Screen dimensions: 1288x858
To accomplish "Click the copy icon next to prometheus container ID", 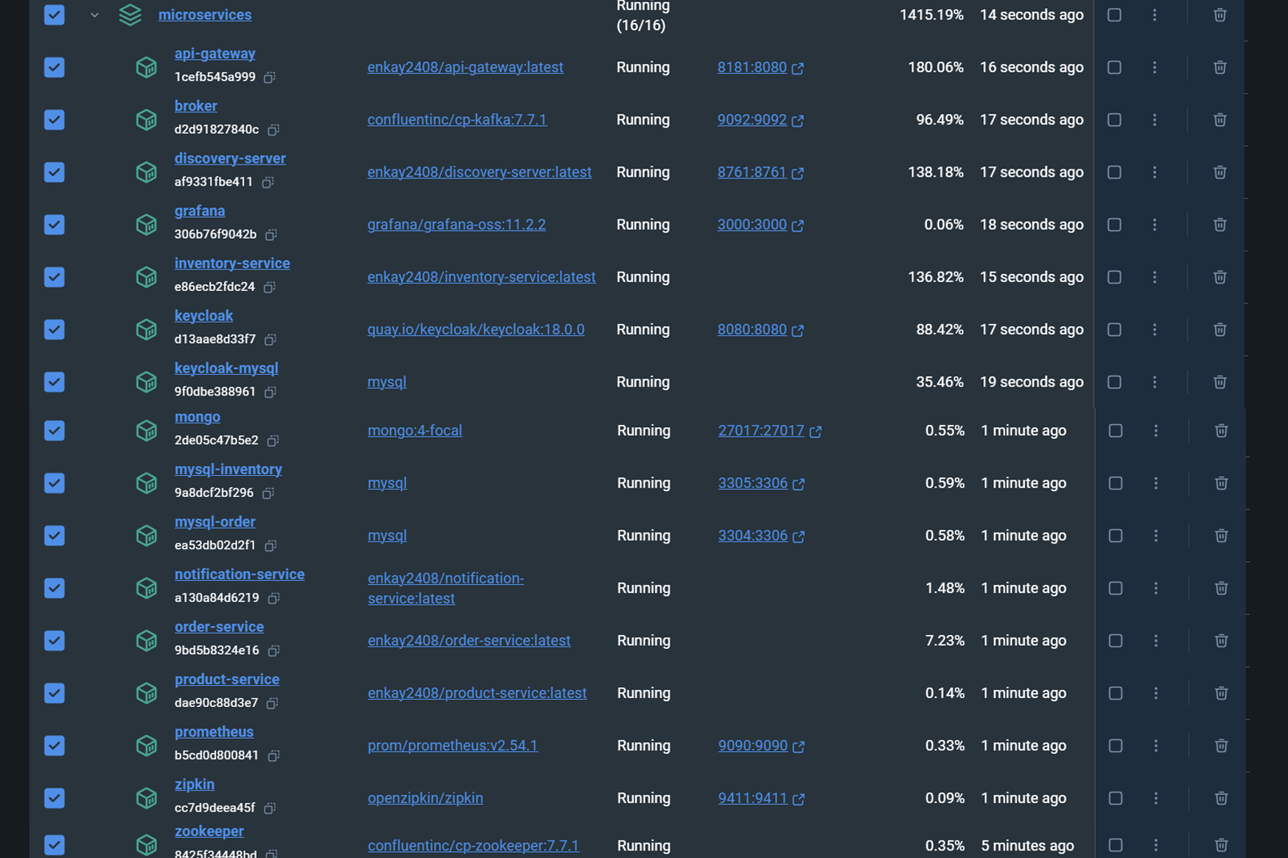I will click(x=273, y=756).
